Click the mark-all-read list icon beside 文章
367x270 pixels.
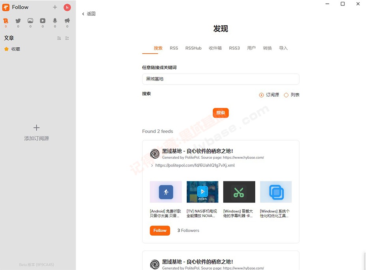tap(67, 38)
